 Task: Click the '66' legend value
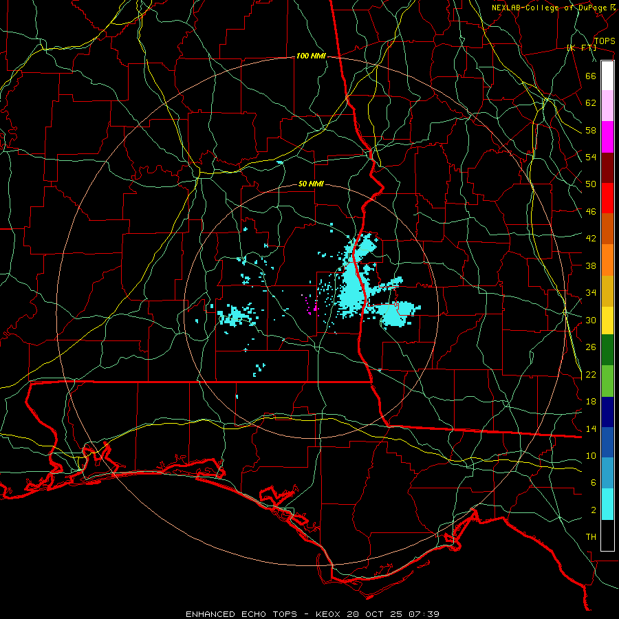(x=591, y=76)
